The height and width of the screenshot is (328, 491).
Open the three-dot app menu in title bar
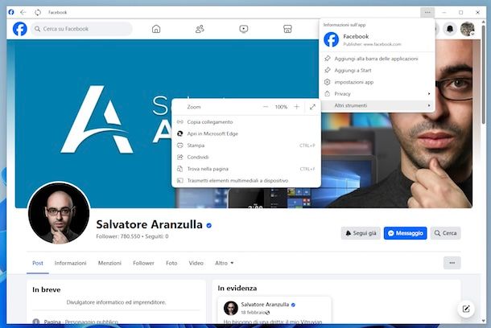427,12
